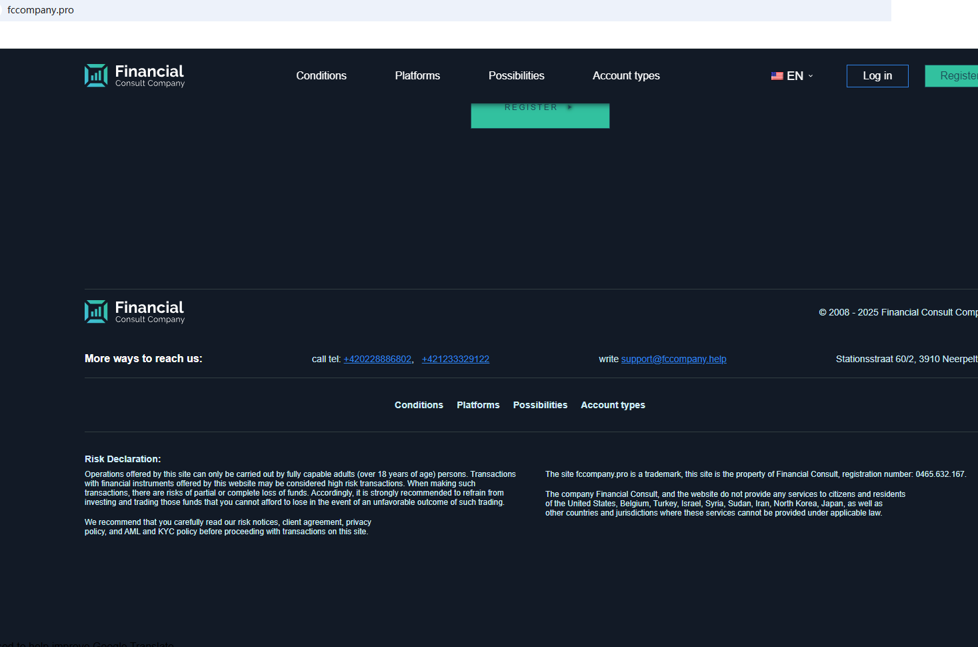Call the +420228886802 phone link
This screenshot has height=647, width=978.
(377, 359)
